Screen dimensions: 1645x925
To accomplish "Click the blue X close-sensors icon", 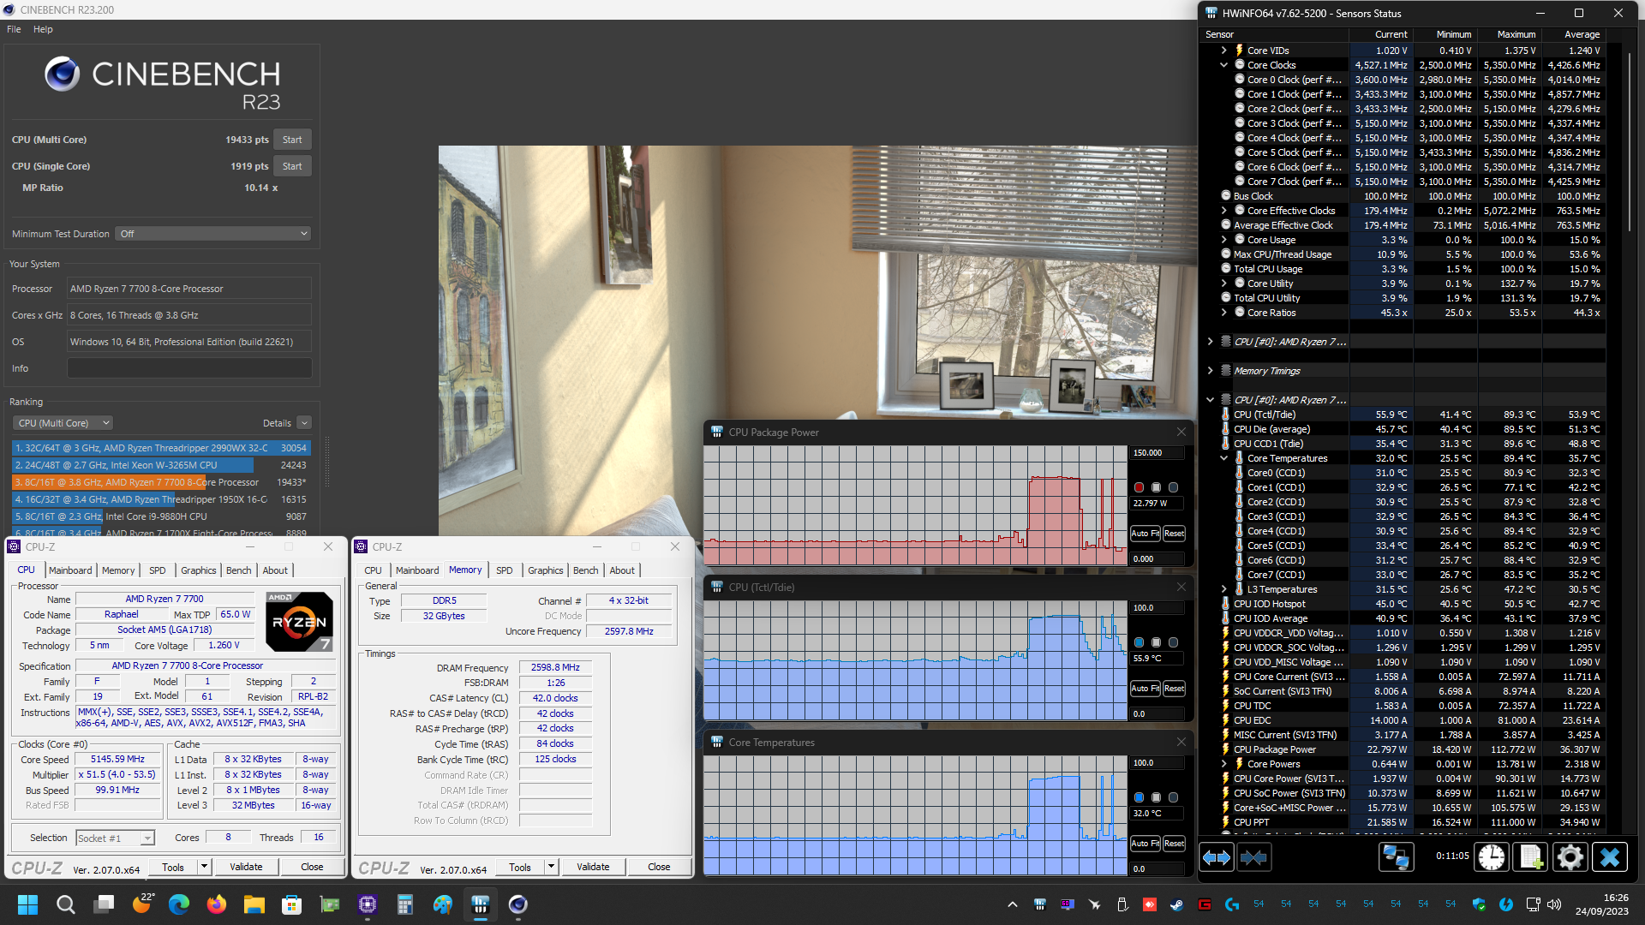I will 1610,856.
